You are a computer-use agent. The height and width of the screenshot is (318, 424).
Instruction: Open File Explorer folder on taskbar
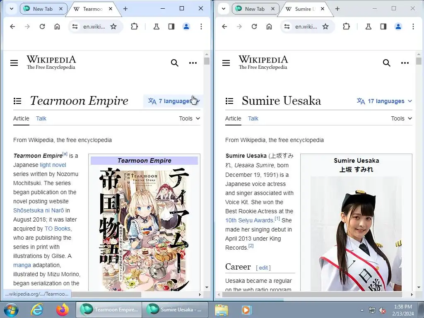click(x=222, y=310)
